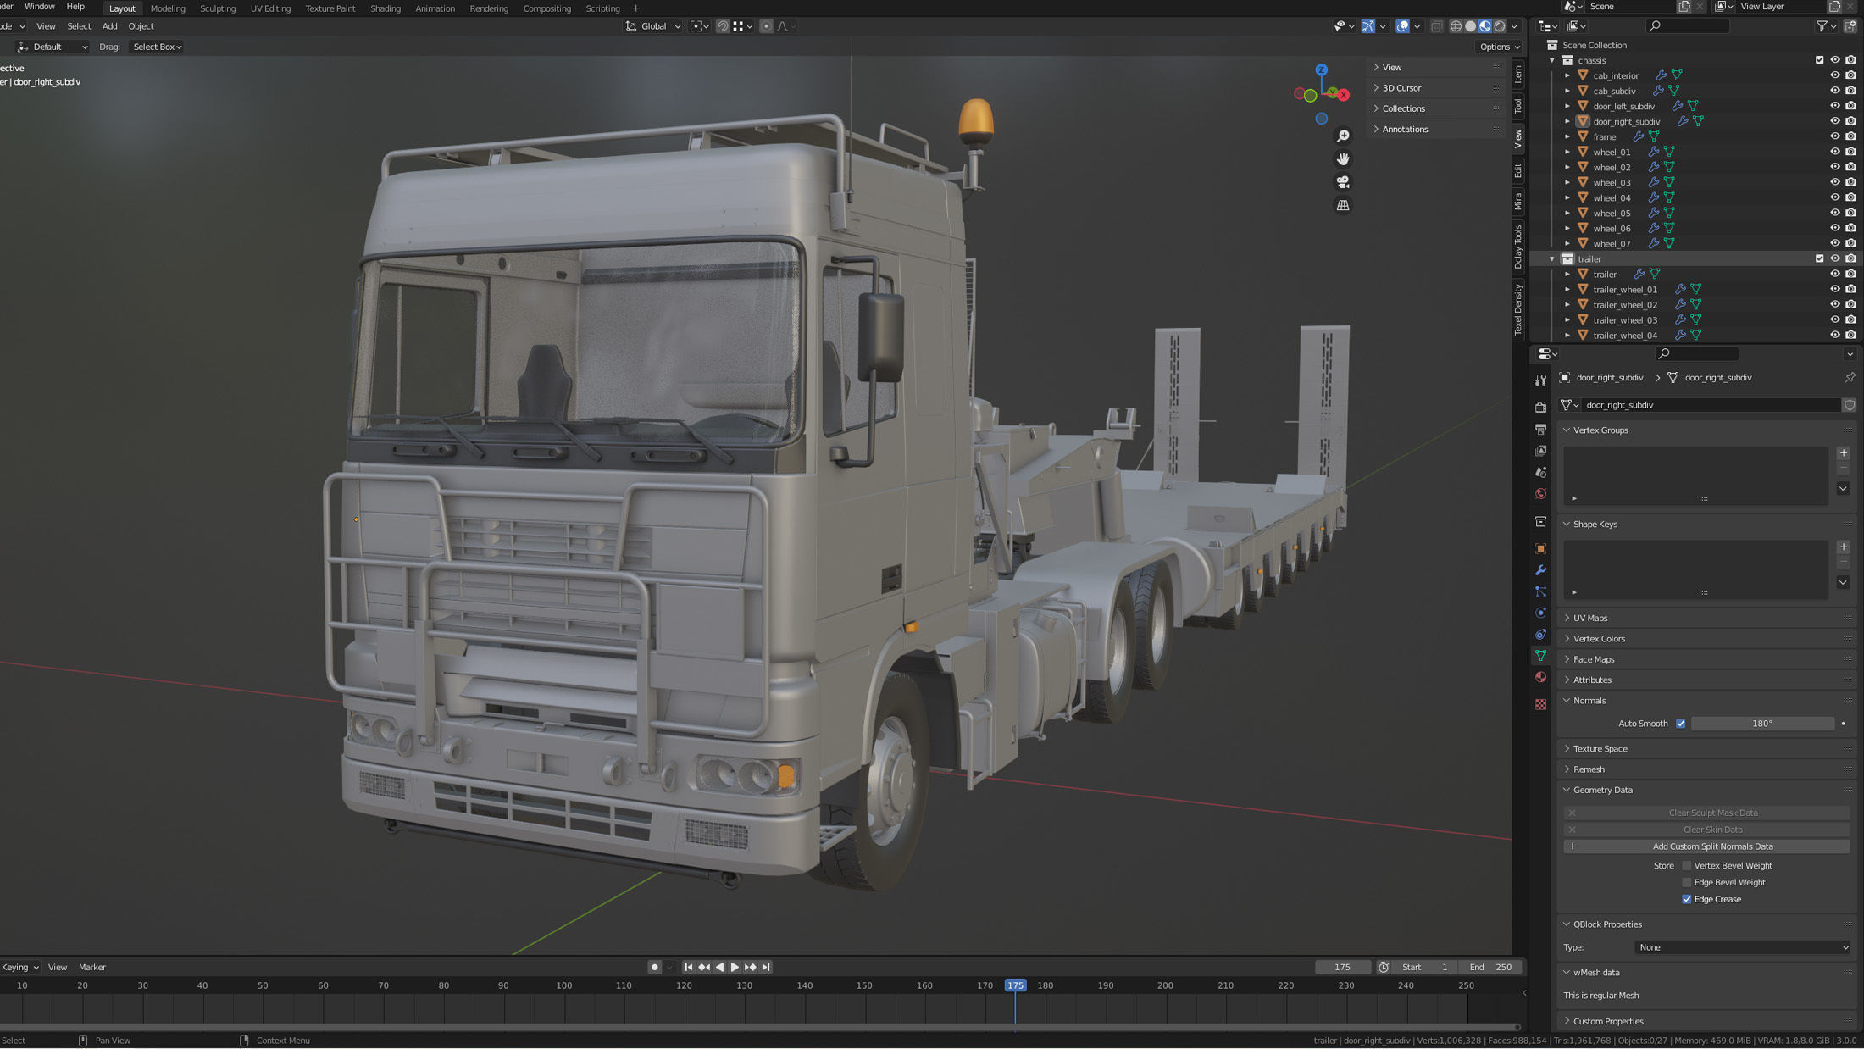The image size is (1864, 1049).
Task: Jump to the timeline's last frame
Action: click(766, 967)
